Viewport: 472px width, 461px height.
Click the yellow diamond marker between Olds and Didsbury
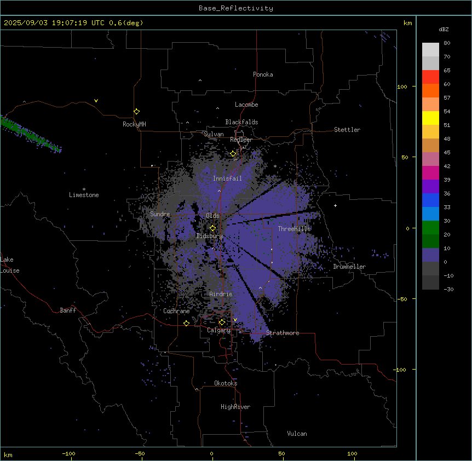click(x=212, y=228)
